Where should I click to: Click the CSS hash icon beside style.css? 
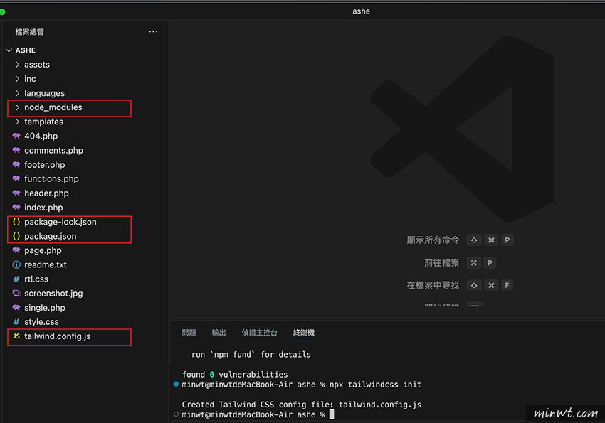16,321
